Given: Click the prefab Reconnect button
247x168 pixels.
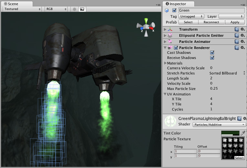Looking at the screenshot, I should [x=211, y=22].
